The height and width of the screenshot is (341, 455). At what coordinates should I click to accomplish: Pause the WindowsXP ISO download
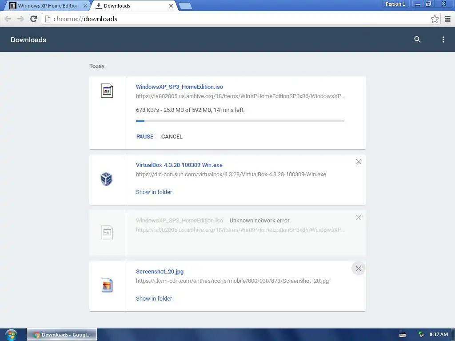[x=145, y=137]
